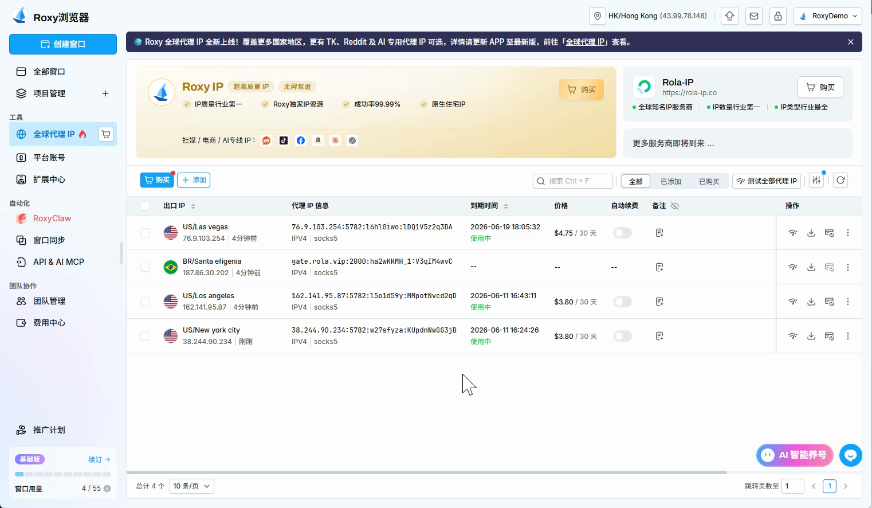Go to next page arrow
The width and height of the screenshot is (872, 508).
pyautogui.click(x=846, y=486)
